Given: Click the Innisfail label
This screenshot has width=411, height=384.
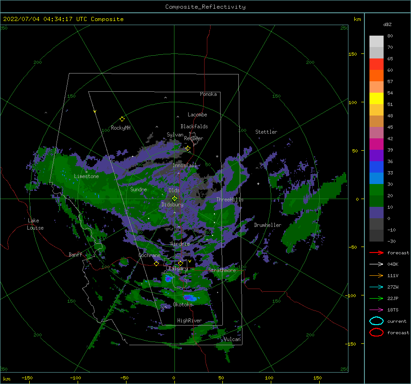Looking at the screenshot, I should (184, 165).
